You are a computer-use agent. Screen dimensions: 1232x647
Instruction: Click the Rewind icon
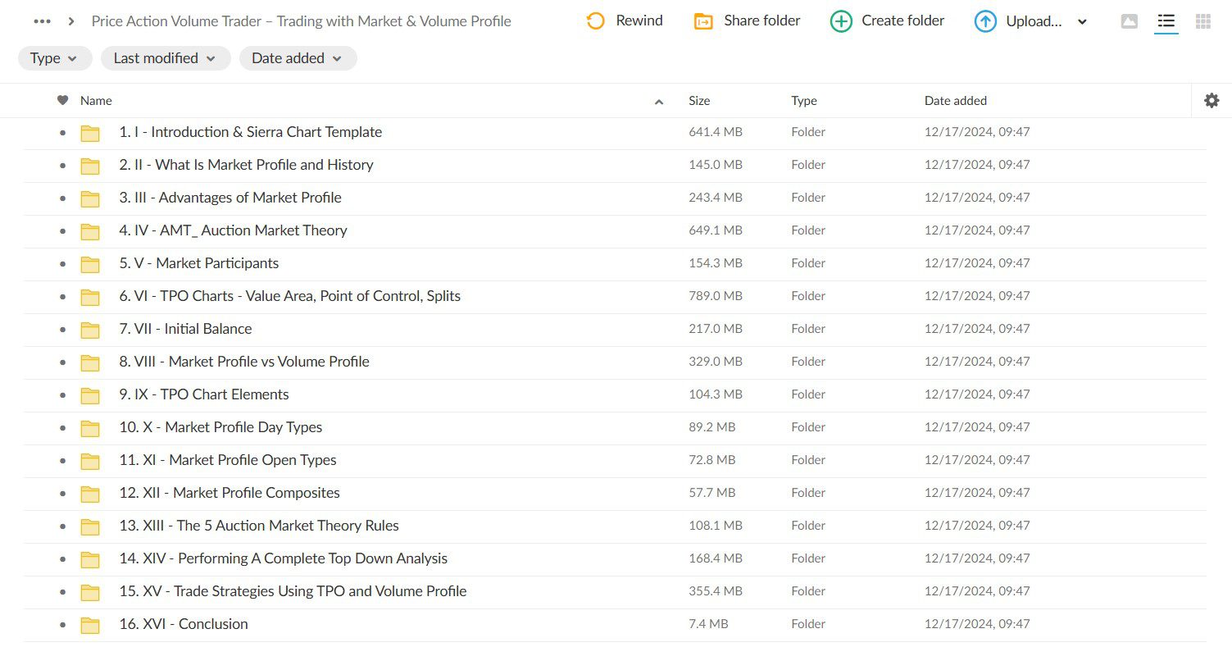coord(596,21)
